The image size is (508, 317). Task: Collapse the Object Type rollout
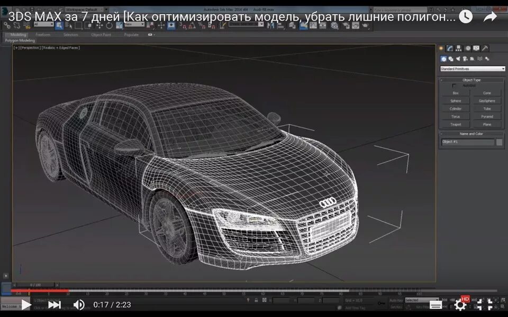pyautogui.click(x=471, y=80)
